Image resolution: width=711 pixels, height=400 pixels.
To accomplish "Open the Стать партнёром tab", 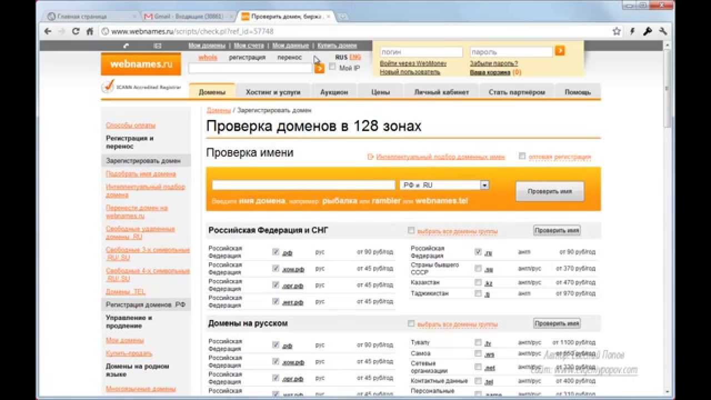I will (x=517, y=92).
